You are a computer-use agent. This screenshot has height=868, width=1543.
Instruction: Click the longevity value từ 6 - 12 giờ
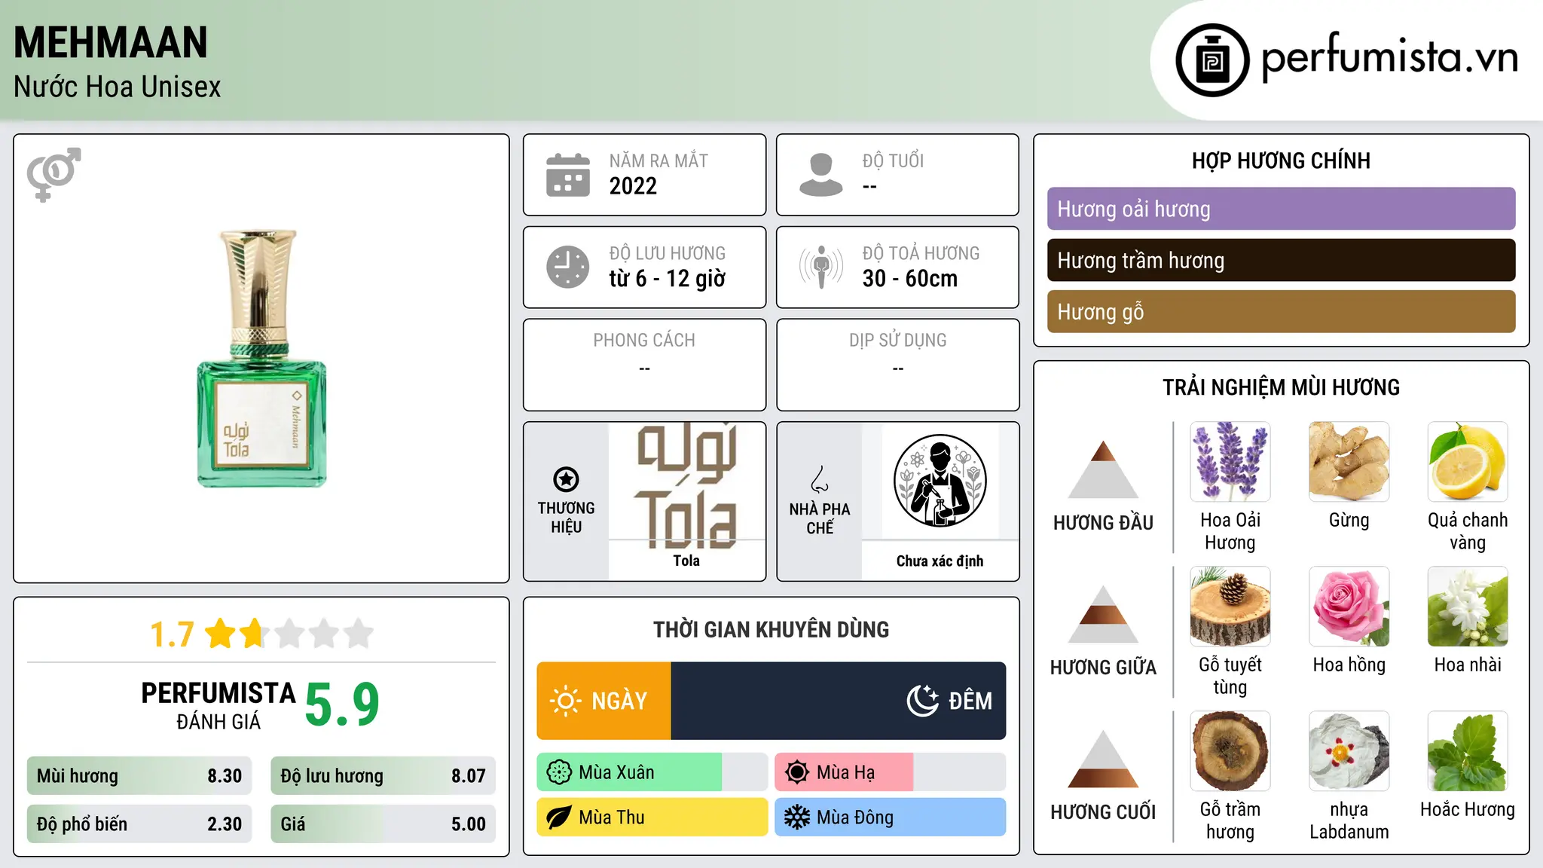(668, 279)
